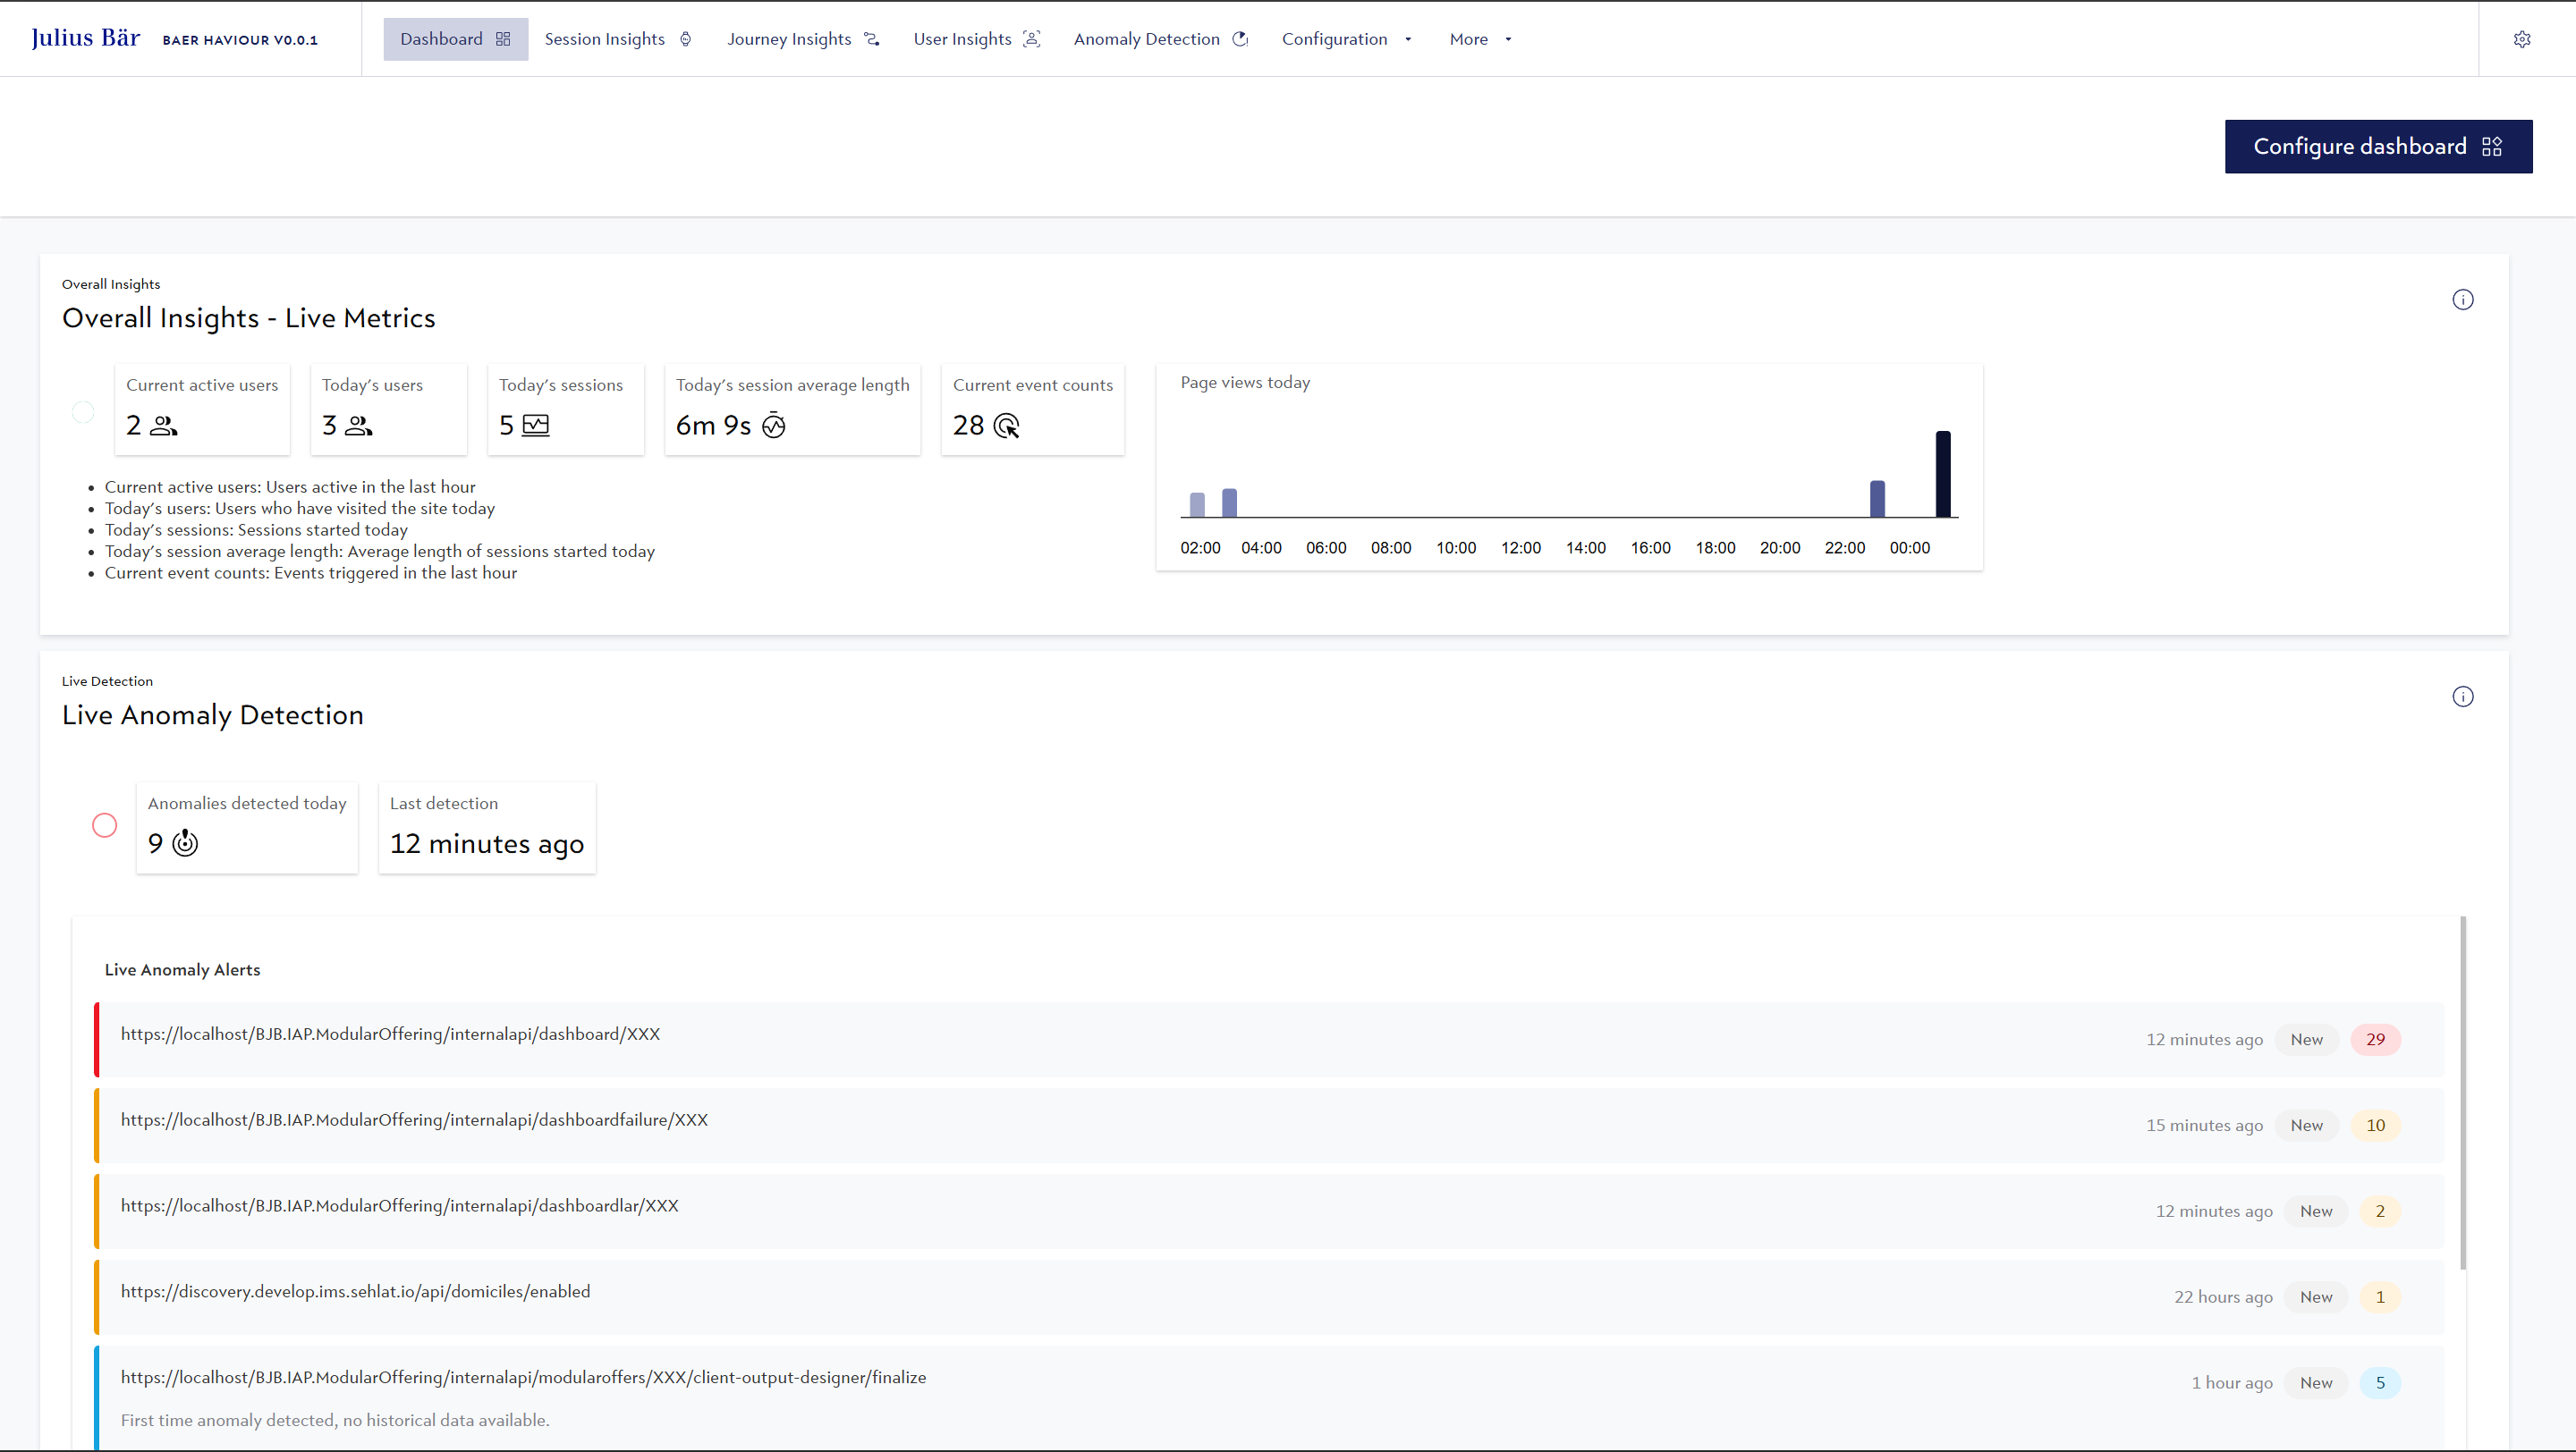The height and width of the screenshot is (1452, 2576).
Task: Click the Configure dashboard button
Action: pos(2378,147)
